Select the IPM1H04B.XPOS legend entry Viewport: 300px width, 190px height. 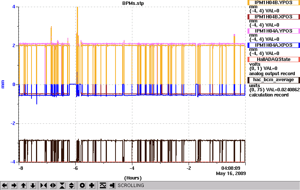point(274,17)
